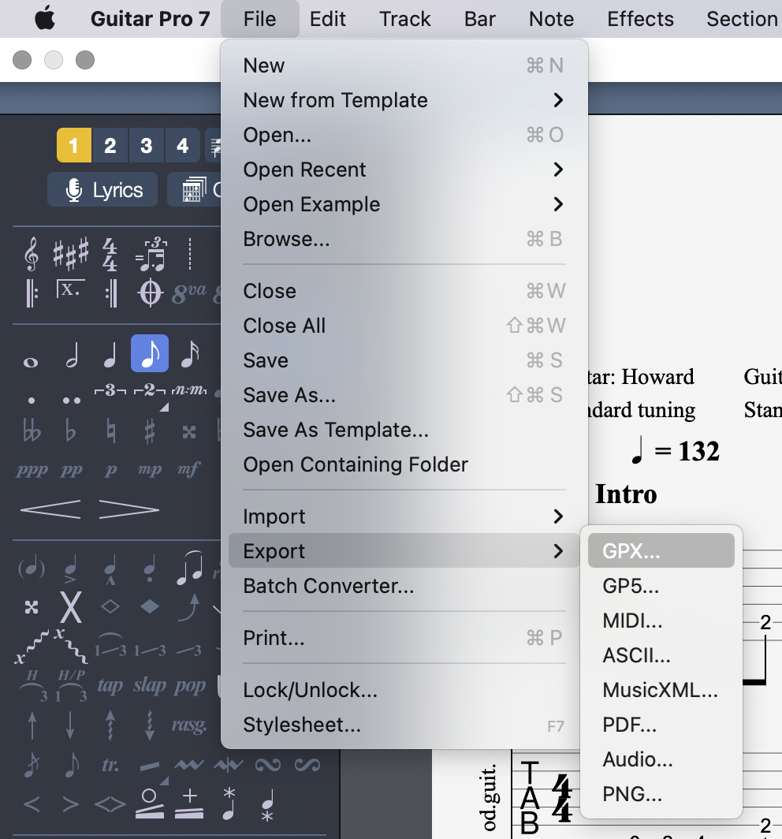Select the treble clef icon
782x839 pixels.
[32, 254]
